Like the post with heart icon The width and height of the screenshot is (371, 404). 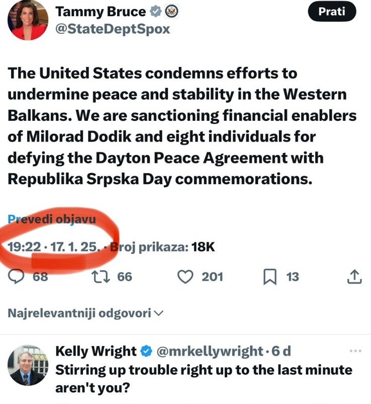tap(187, 276)
